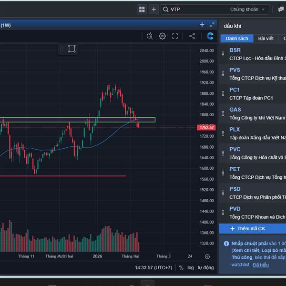
Task: Select PVS stock in watchlist
Action: tap(235, 70)
